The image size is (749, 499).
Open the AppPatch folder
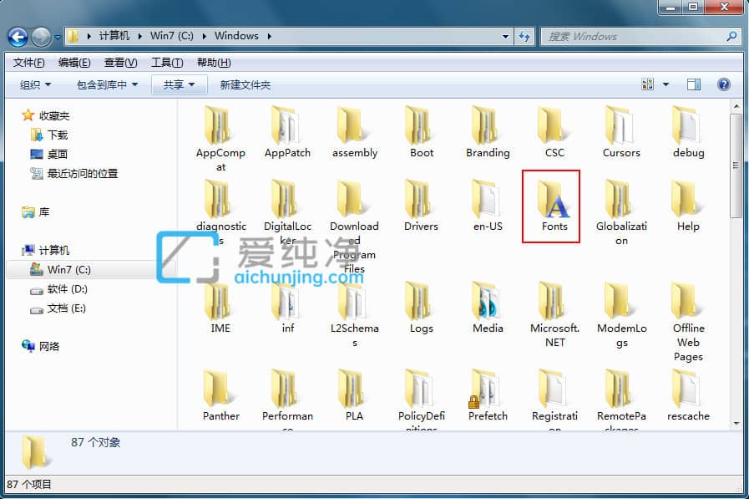coord(287,132)
